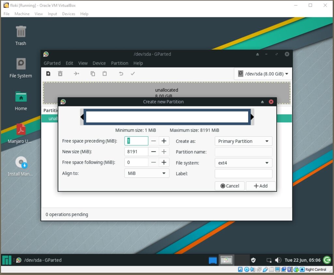Click the Copy partition icon in GParted toolbar
Screen dimensions: 334x275
93,73
